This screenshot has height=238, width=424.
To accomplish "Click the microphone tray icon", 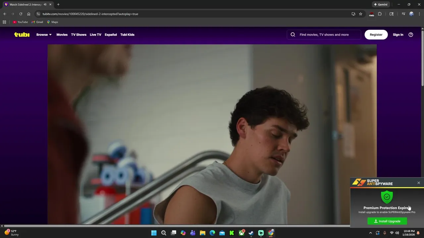I will point(385,233).
